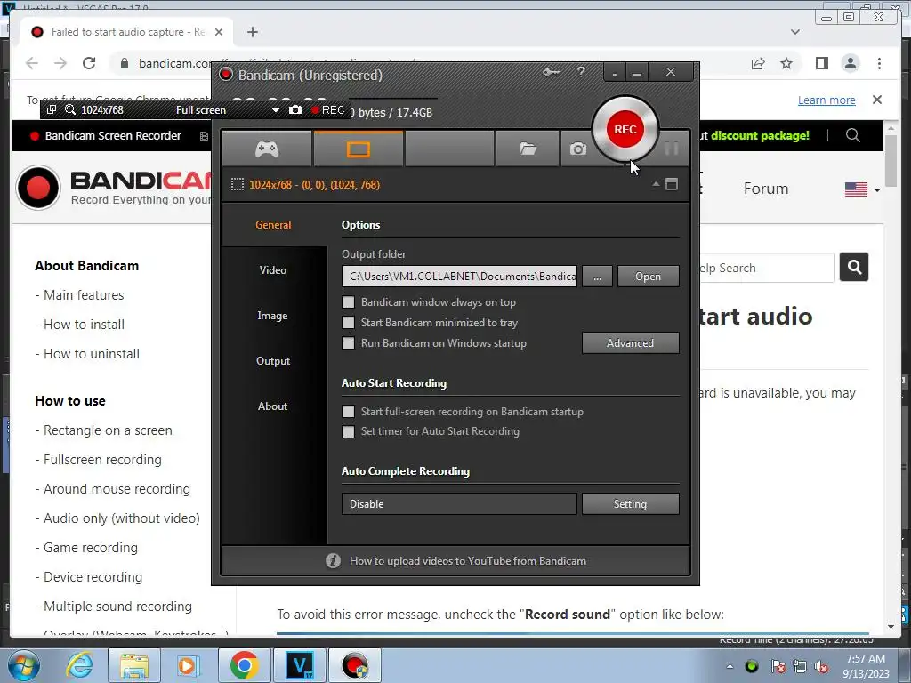Open the Forum menu item on website
Viewport: 911px width, 683px height.
(766, 189)
